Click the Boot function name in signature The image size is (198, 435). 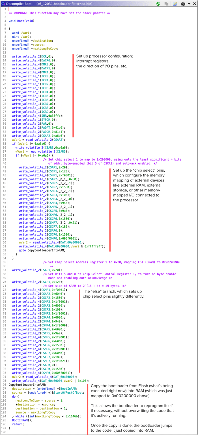tap(20, 21)
